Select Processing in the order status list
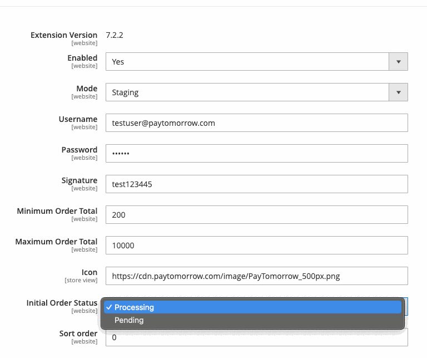The image size is (427, 358). pos(253,307)
